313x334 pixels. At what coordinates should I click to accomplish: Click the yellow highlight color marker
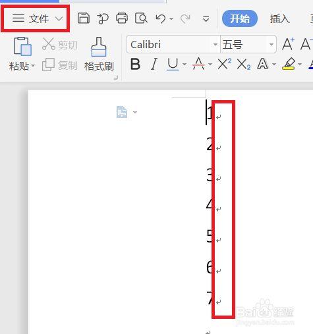pos(288,64)
